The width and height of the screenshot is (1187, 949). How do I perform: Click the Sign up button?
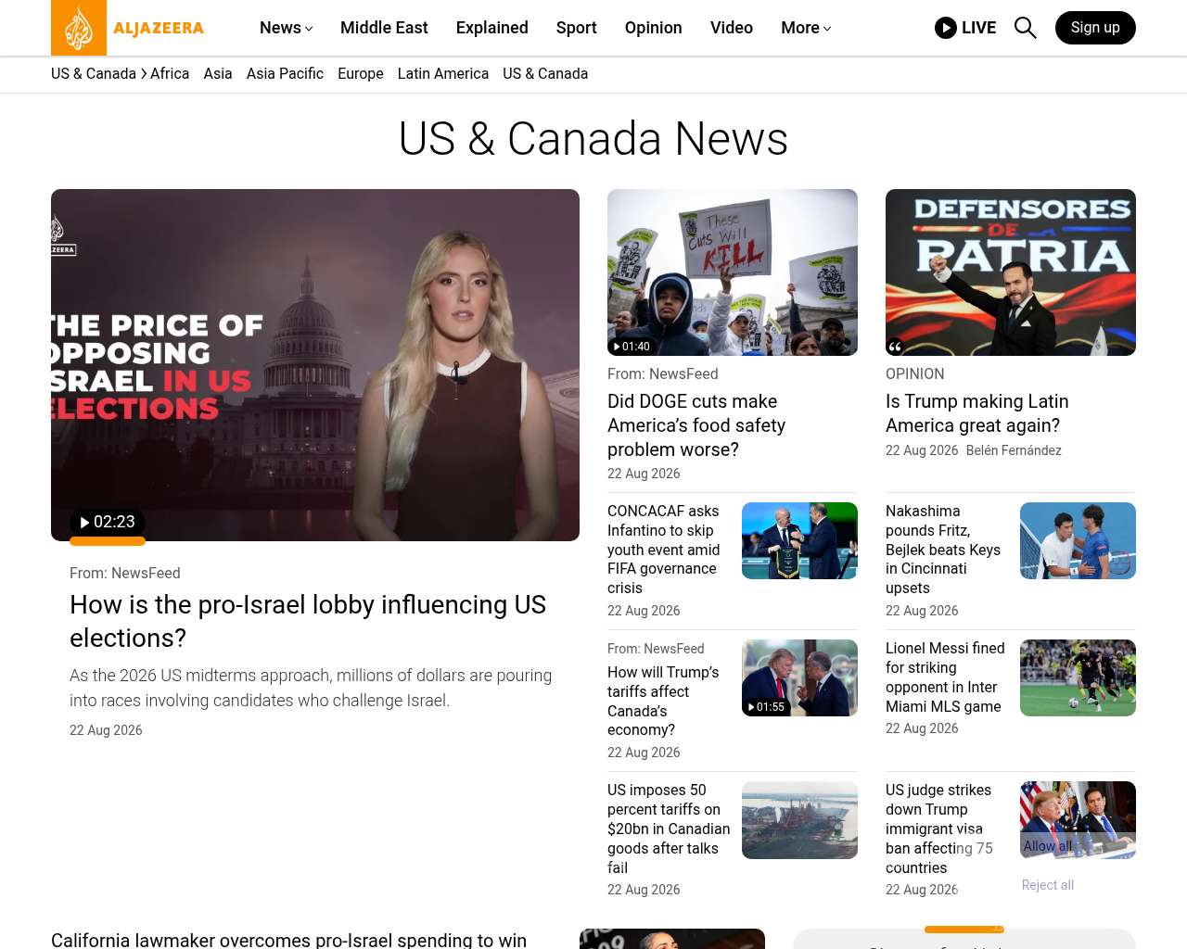coord(1095,28)
